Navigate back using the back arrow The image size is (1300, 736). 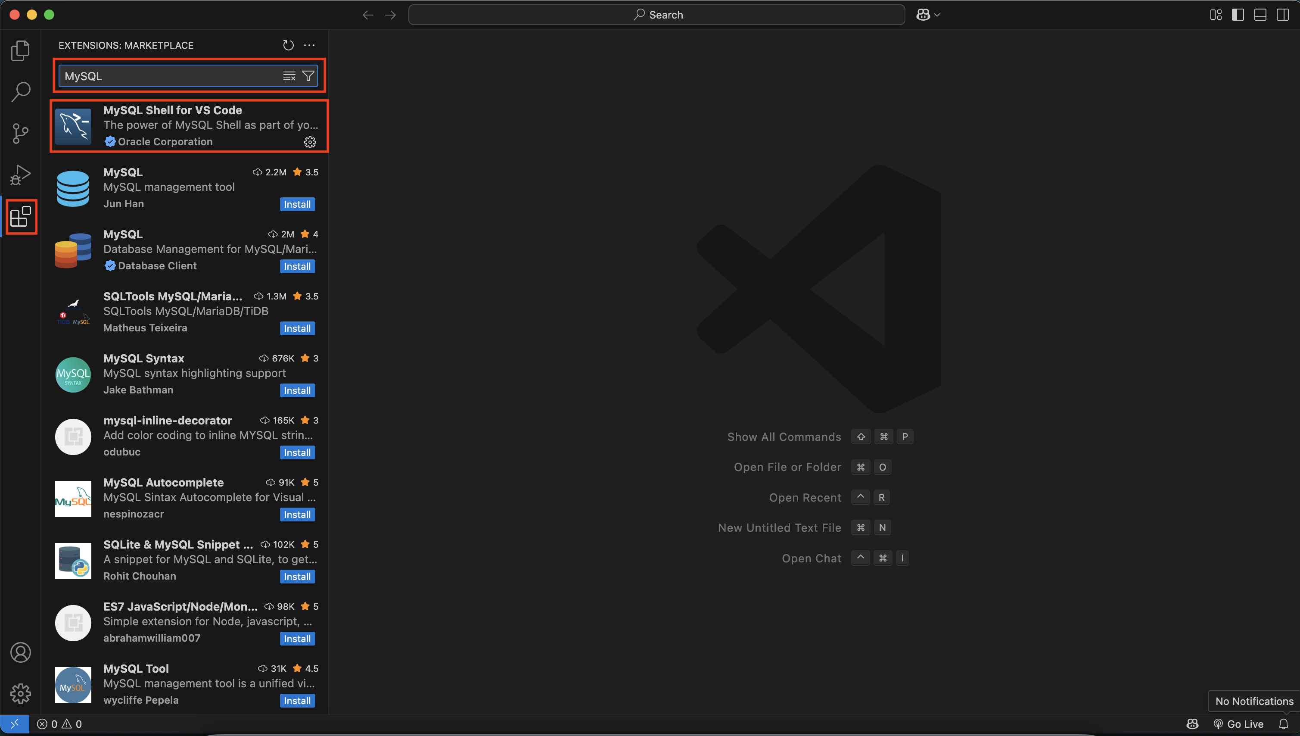click(368, 15)
